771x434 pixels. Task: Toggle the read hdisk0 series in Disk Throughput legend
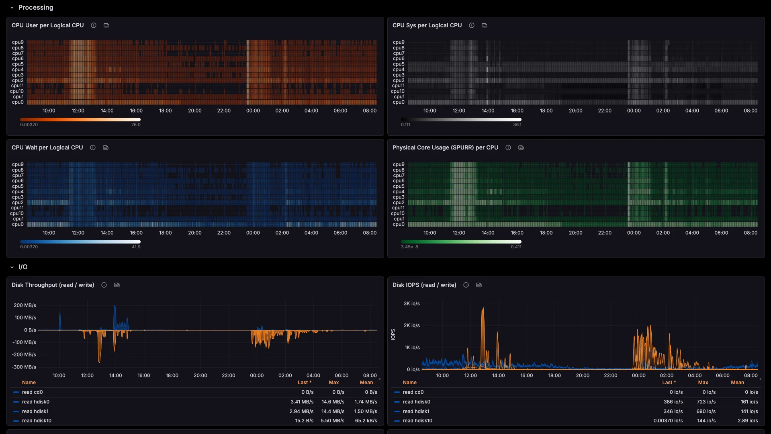[36, 401]
